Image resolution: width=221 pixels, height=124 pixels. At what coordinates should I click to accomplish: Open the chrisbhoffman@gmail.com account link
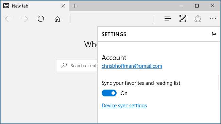point(132,66)
